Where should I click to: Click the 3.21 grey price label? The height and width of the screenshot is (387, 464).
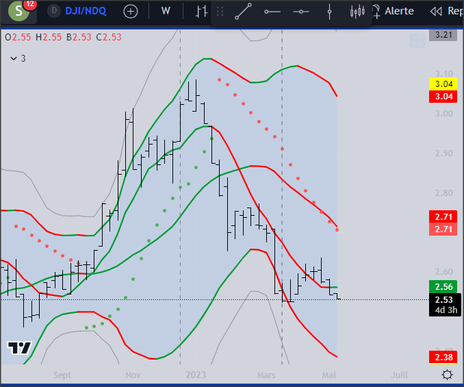pyautogui.click(x=443, y=35)
